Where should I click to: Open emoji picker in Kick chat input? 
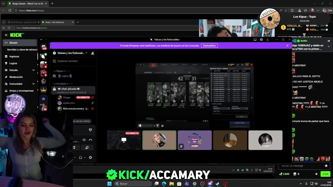(x=326, y=166)
